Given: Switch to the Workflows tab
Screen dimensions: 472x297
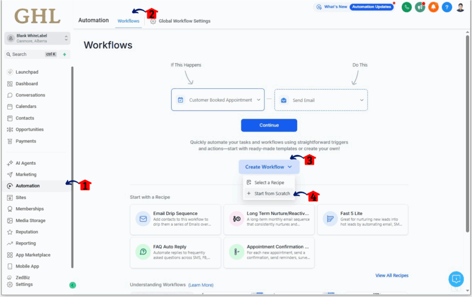Looking at the screenshot, I should pos(129,21).
